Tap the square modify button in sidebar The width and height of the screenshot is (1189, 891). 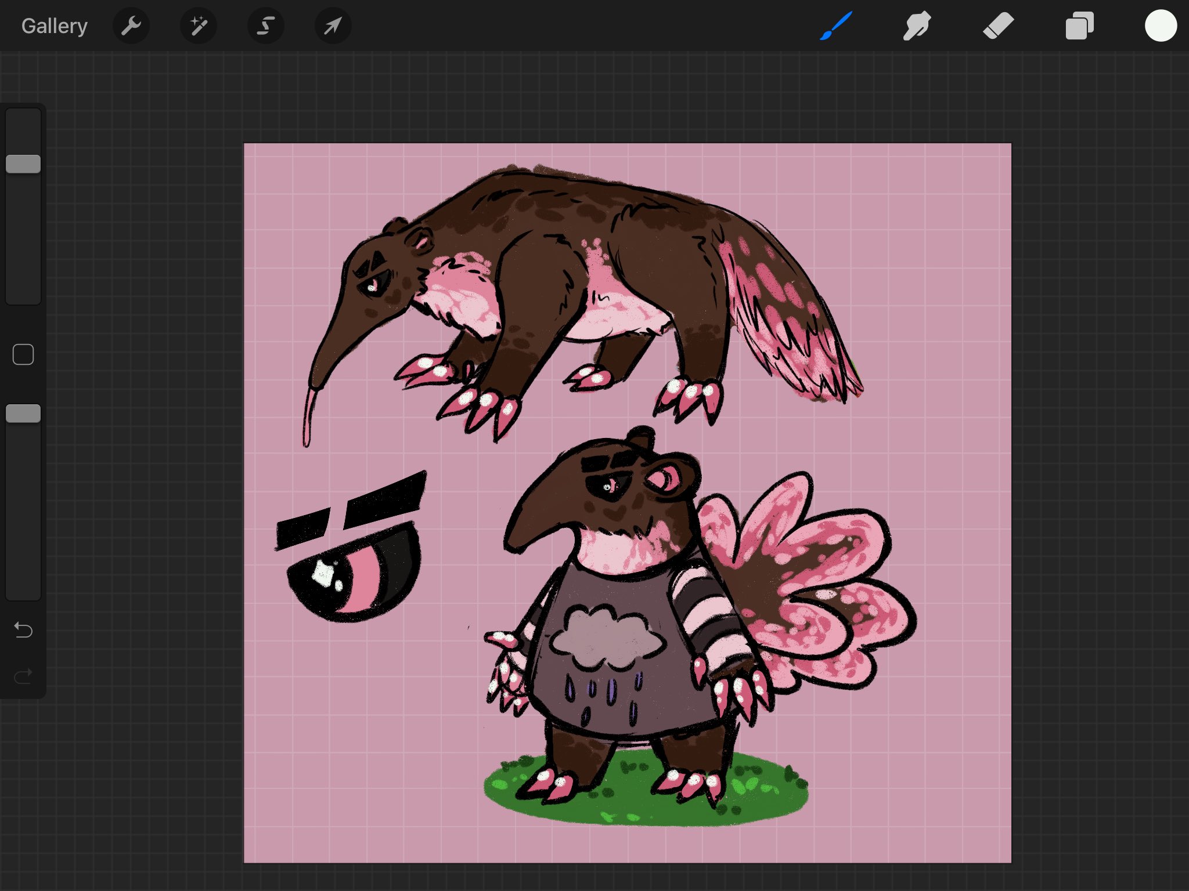coord(23,354)
